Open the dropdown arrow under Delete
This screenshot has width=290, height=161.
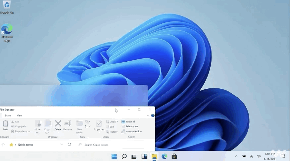point(58,132)
